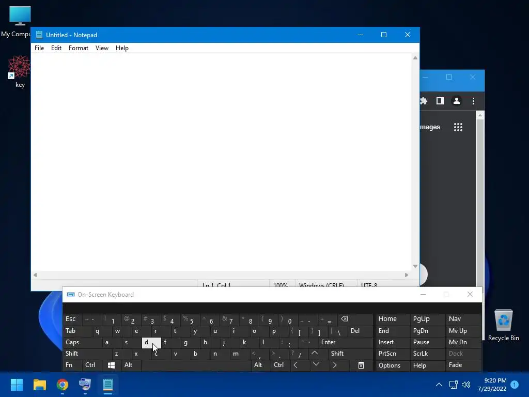Open Images link in Chrome window
The image size is (529, 397).
(x=430, y=127)
